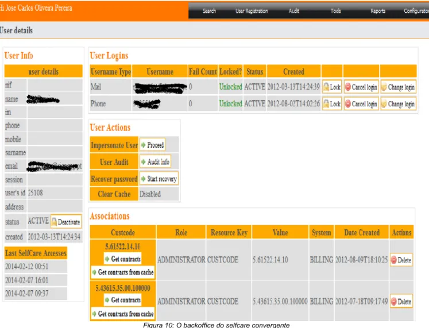
Task: Open the Configuration menu
Action: [416, 11]
